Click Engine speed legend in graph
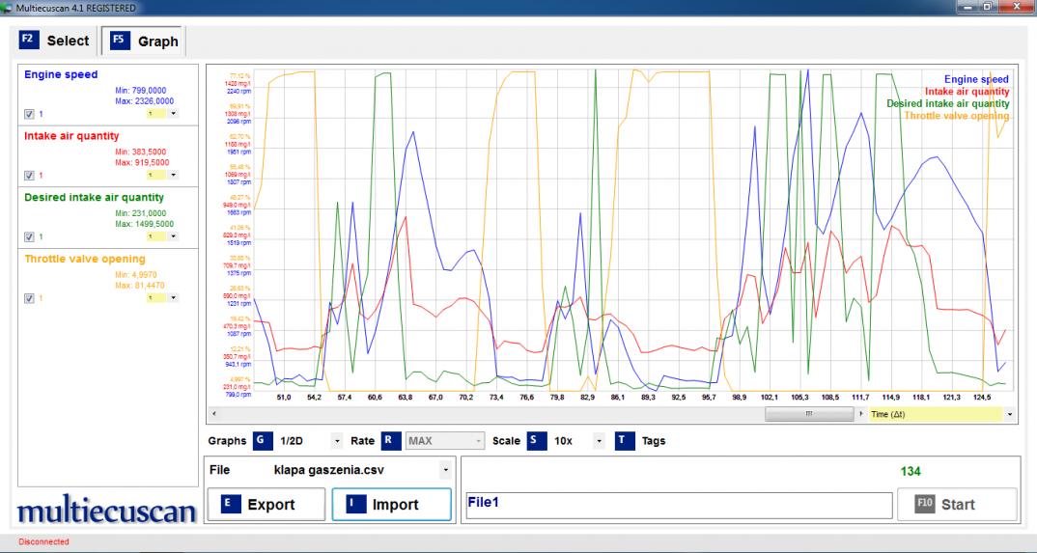Screen dimensions: 1037x553 [976, 79]
